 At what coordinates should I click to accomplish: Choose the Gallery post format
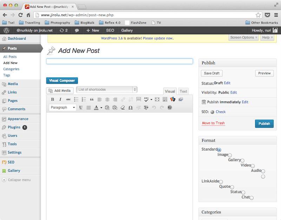[x=242, y=161]
